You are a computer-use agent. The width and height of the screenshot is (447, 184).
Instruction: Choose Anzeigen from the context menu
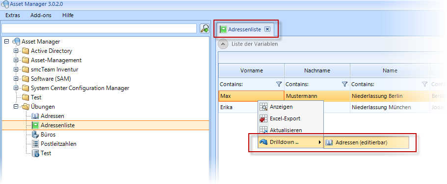291,107
